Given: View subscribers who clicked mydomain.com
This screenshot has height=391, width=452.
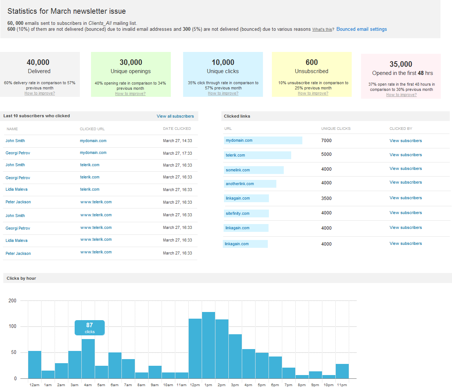Looking at the screenshot, I should pos(406,141).
